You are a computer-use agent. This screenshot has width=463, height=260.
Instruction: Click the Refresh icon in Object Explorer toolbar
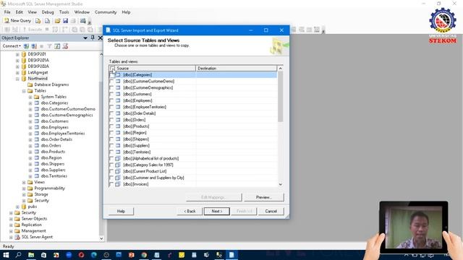tap(57, 46)
